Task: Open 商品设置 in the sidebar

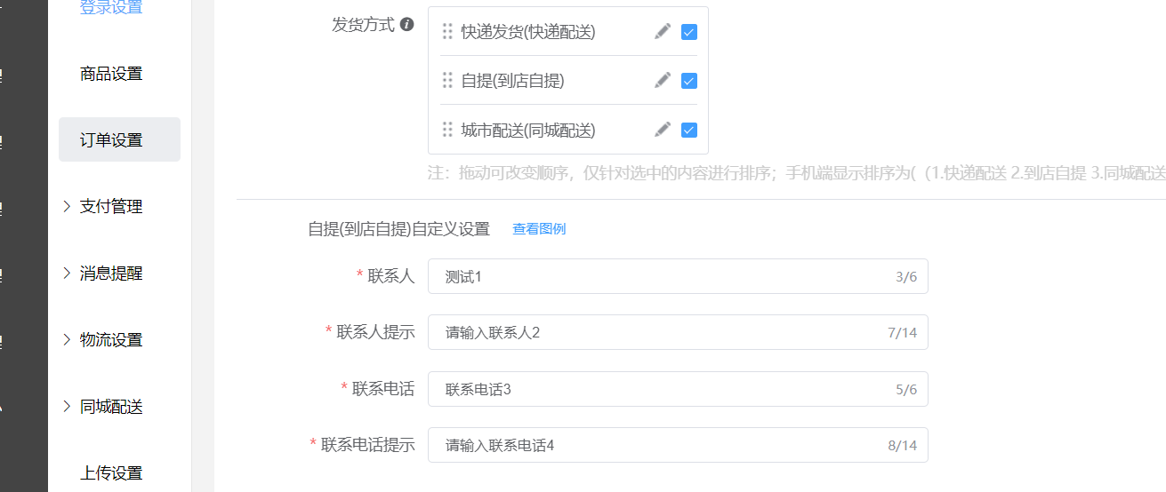Action: [111, 74]
